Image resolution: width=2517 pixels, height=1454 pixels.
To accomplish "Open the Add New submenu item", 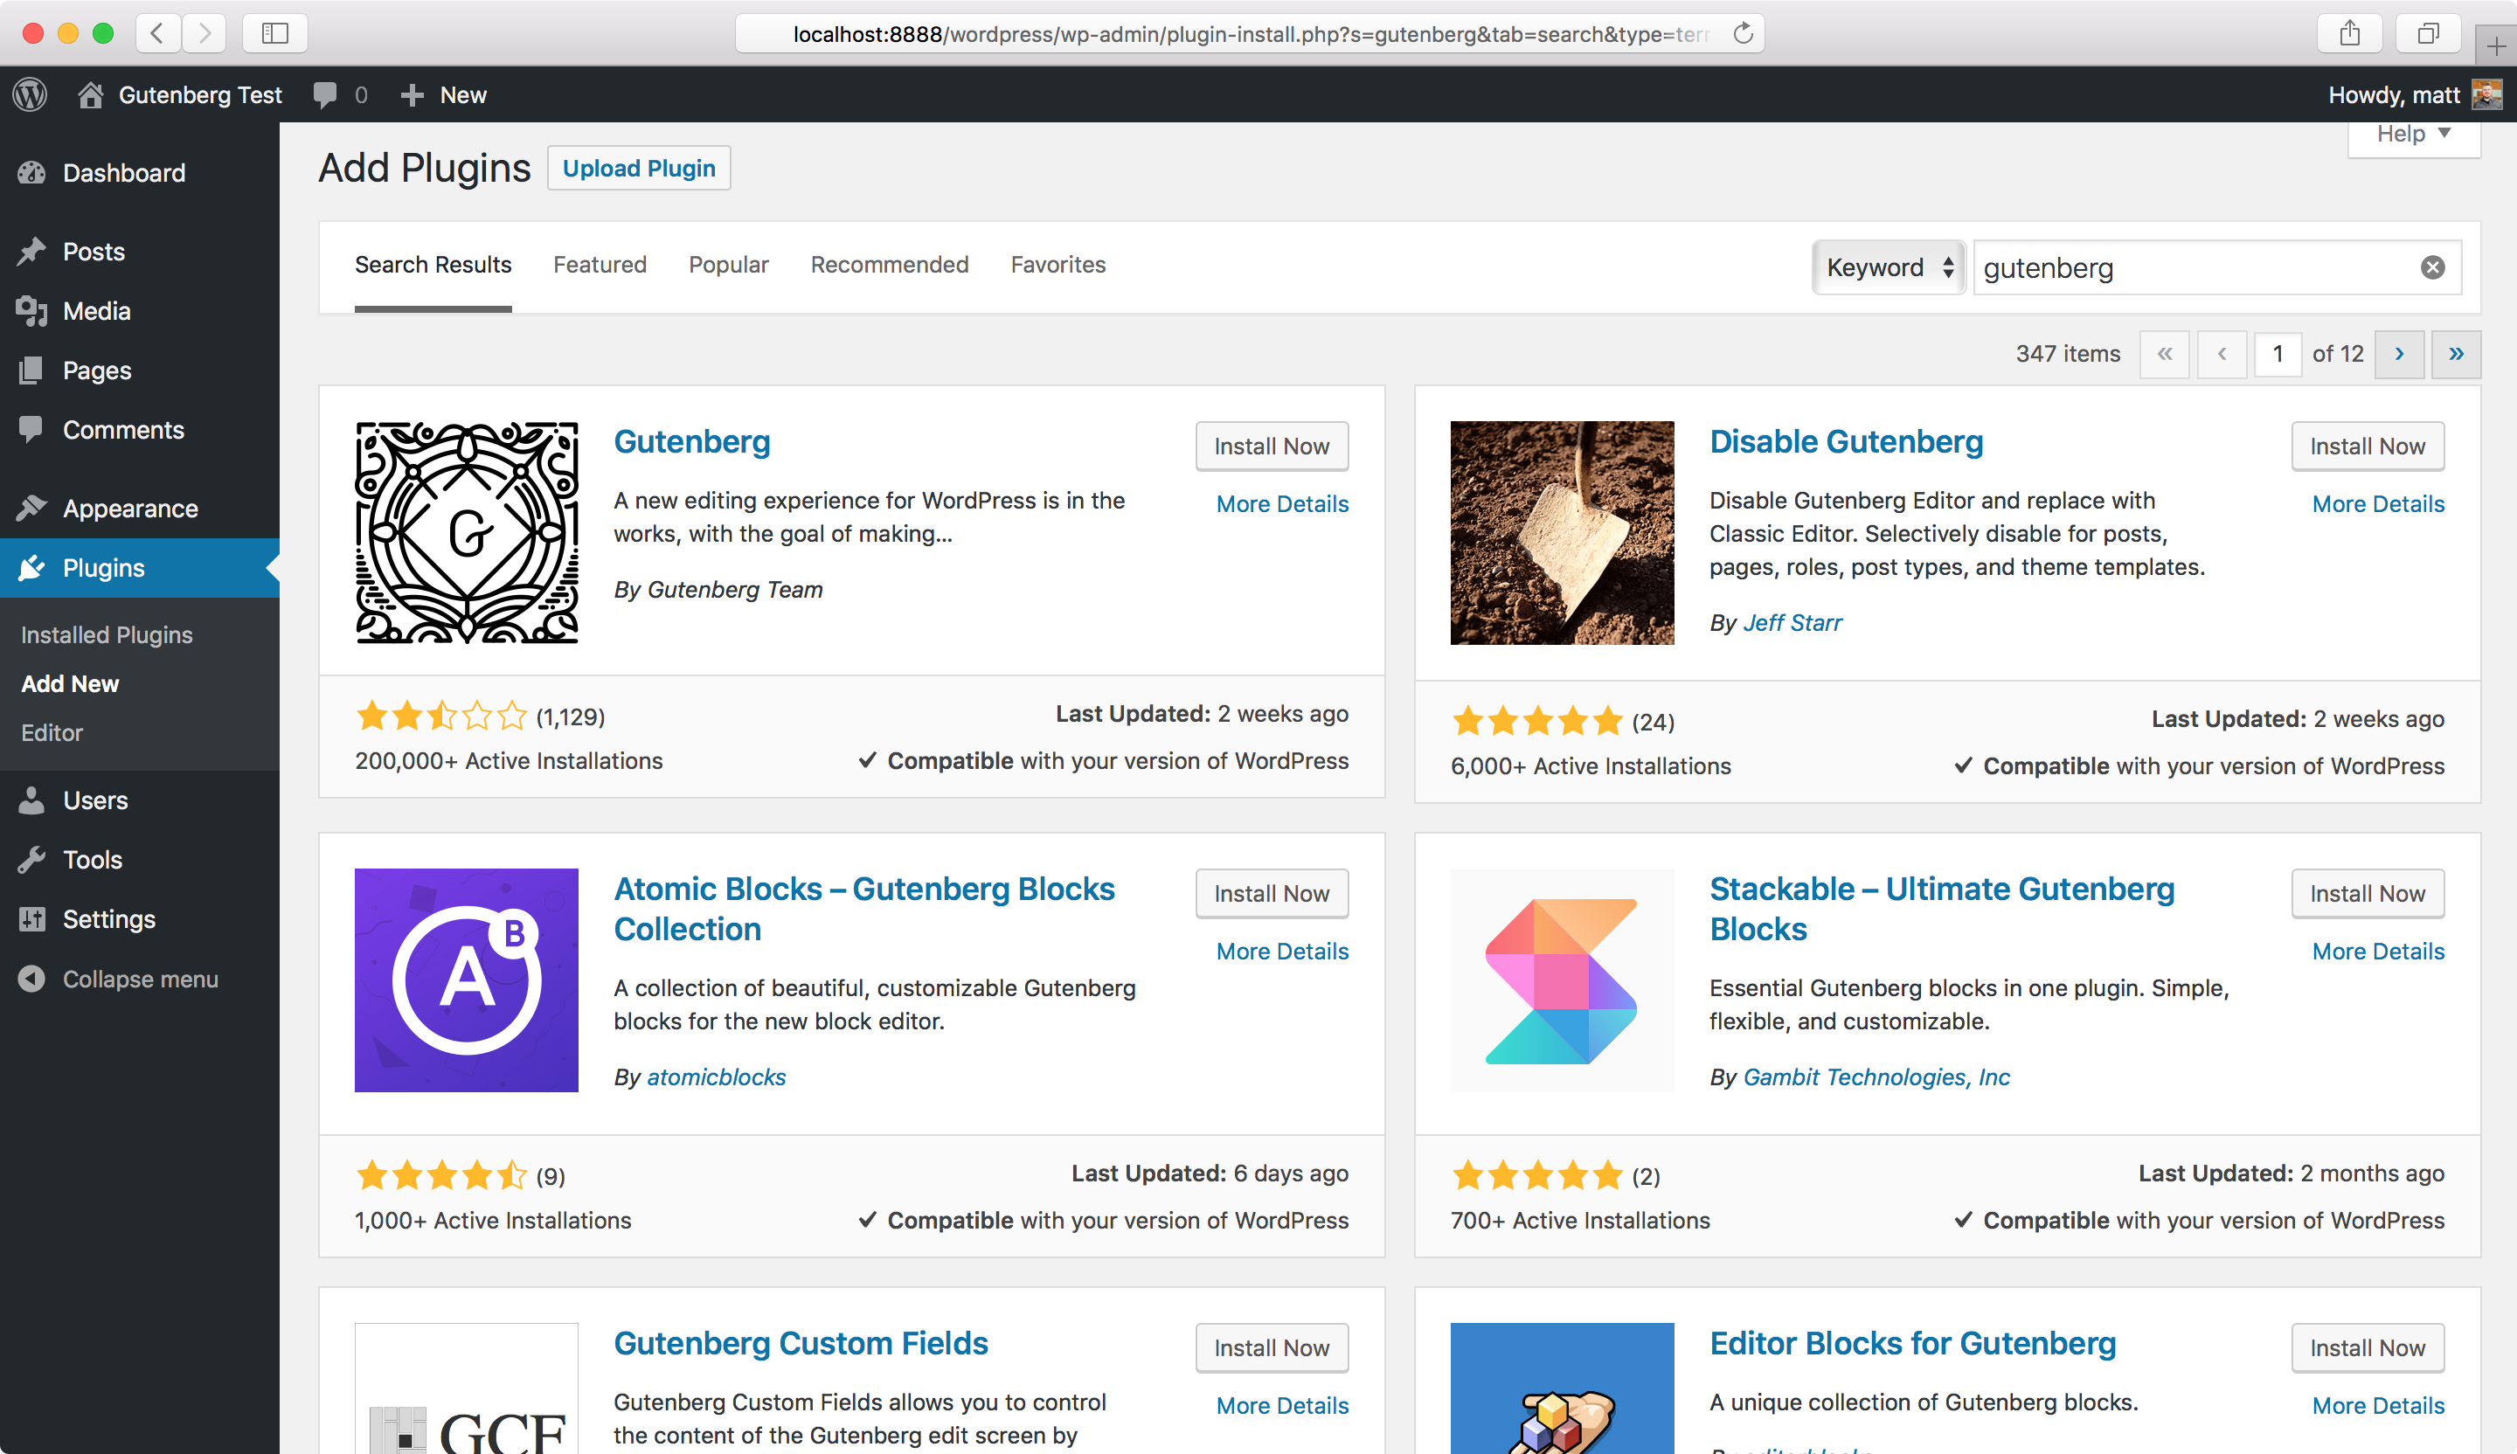I will (70, 684).
